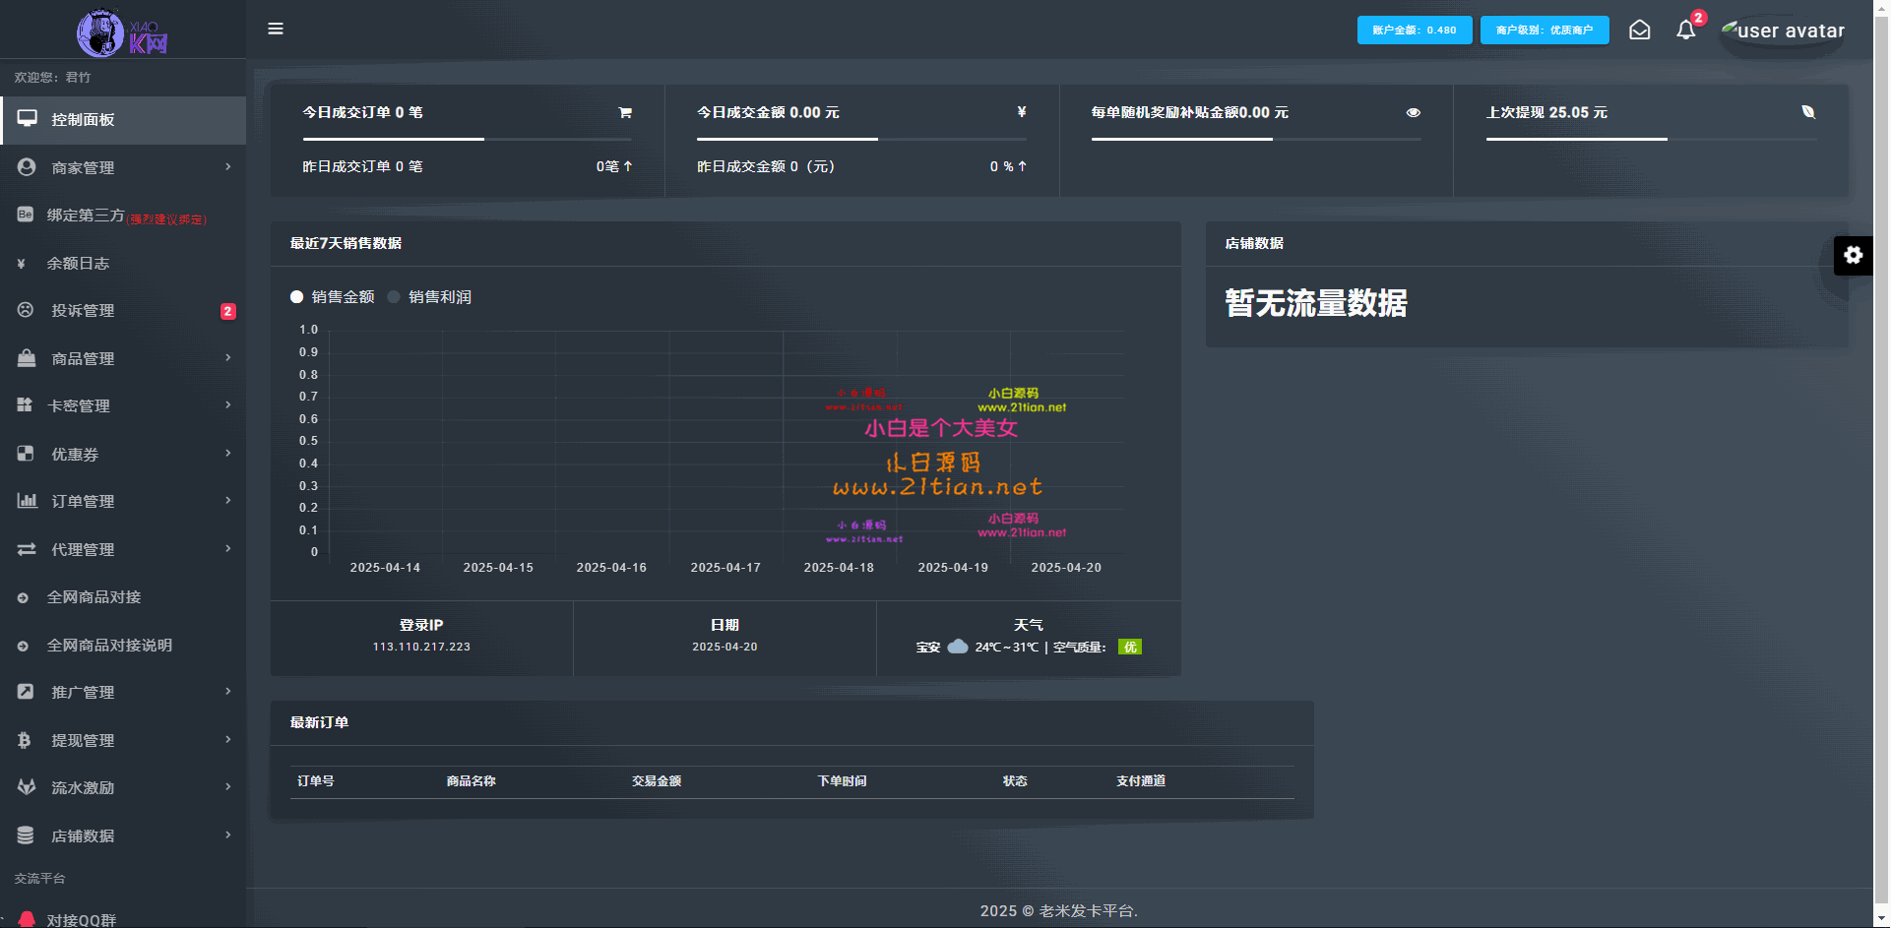Open the 全网商品对接说明 menu item
The image size is (1891, 928).
(123, 645)
